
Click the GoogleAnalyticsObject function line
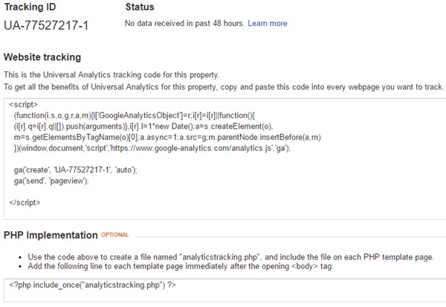click(x=135, y=115)
